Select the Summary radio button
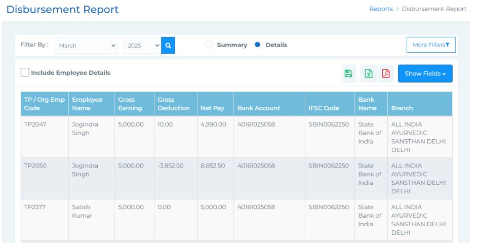Screen dimensions: 477x248 [x=209, y=45]
